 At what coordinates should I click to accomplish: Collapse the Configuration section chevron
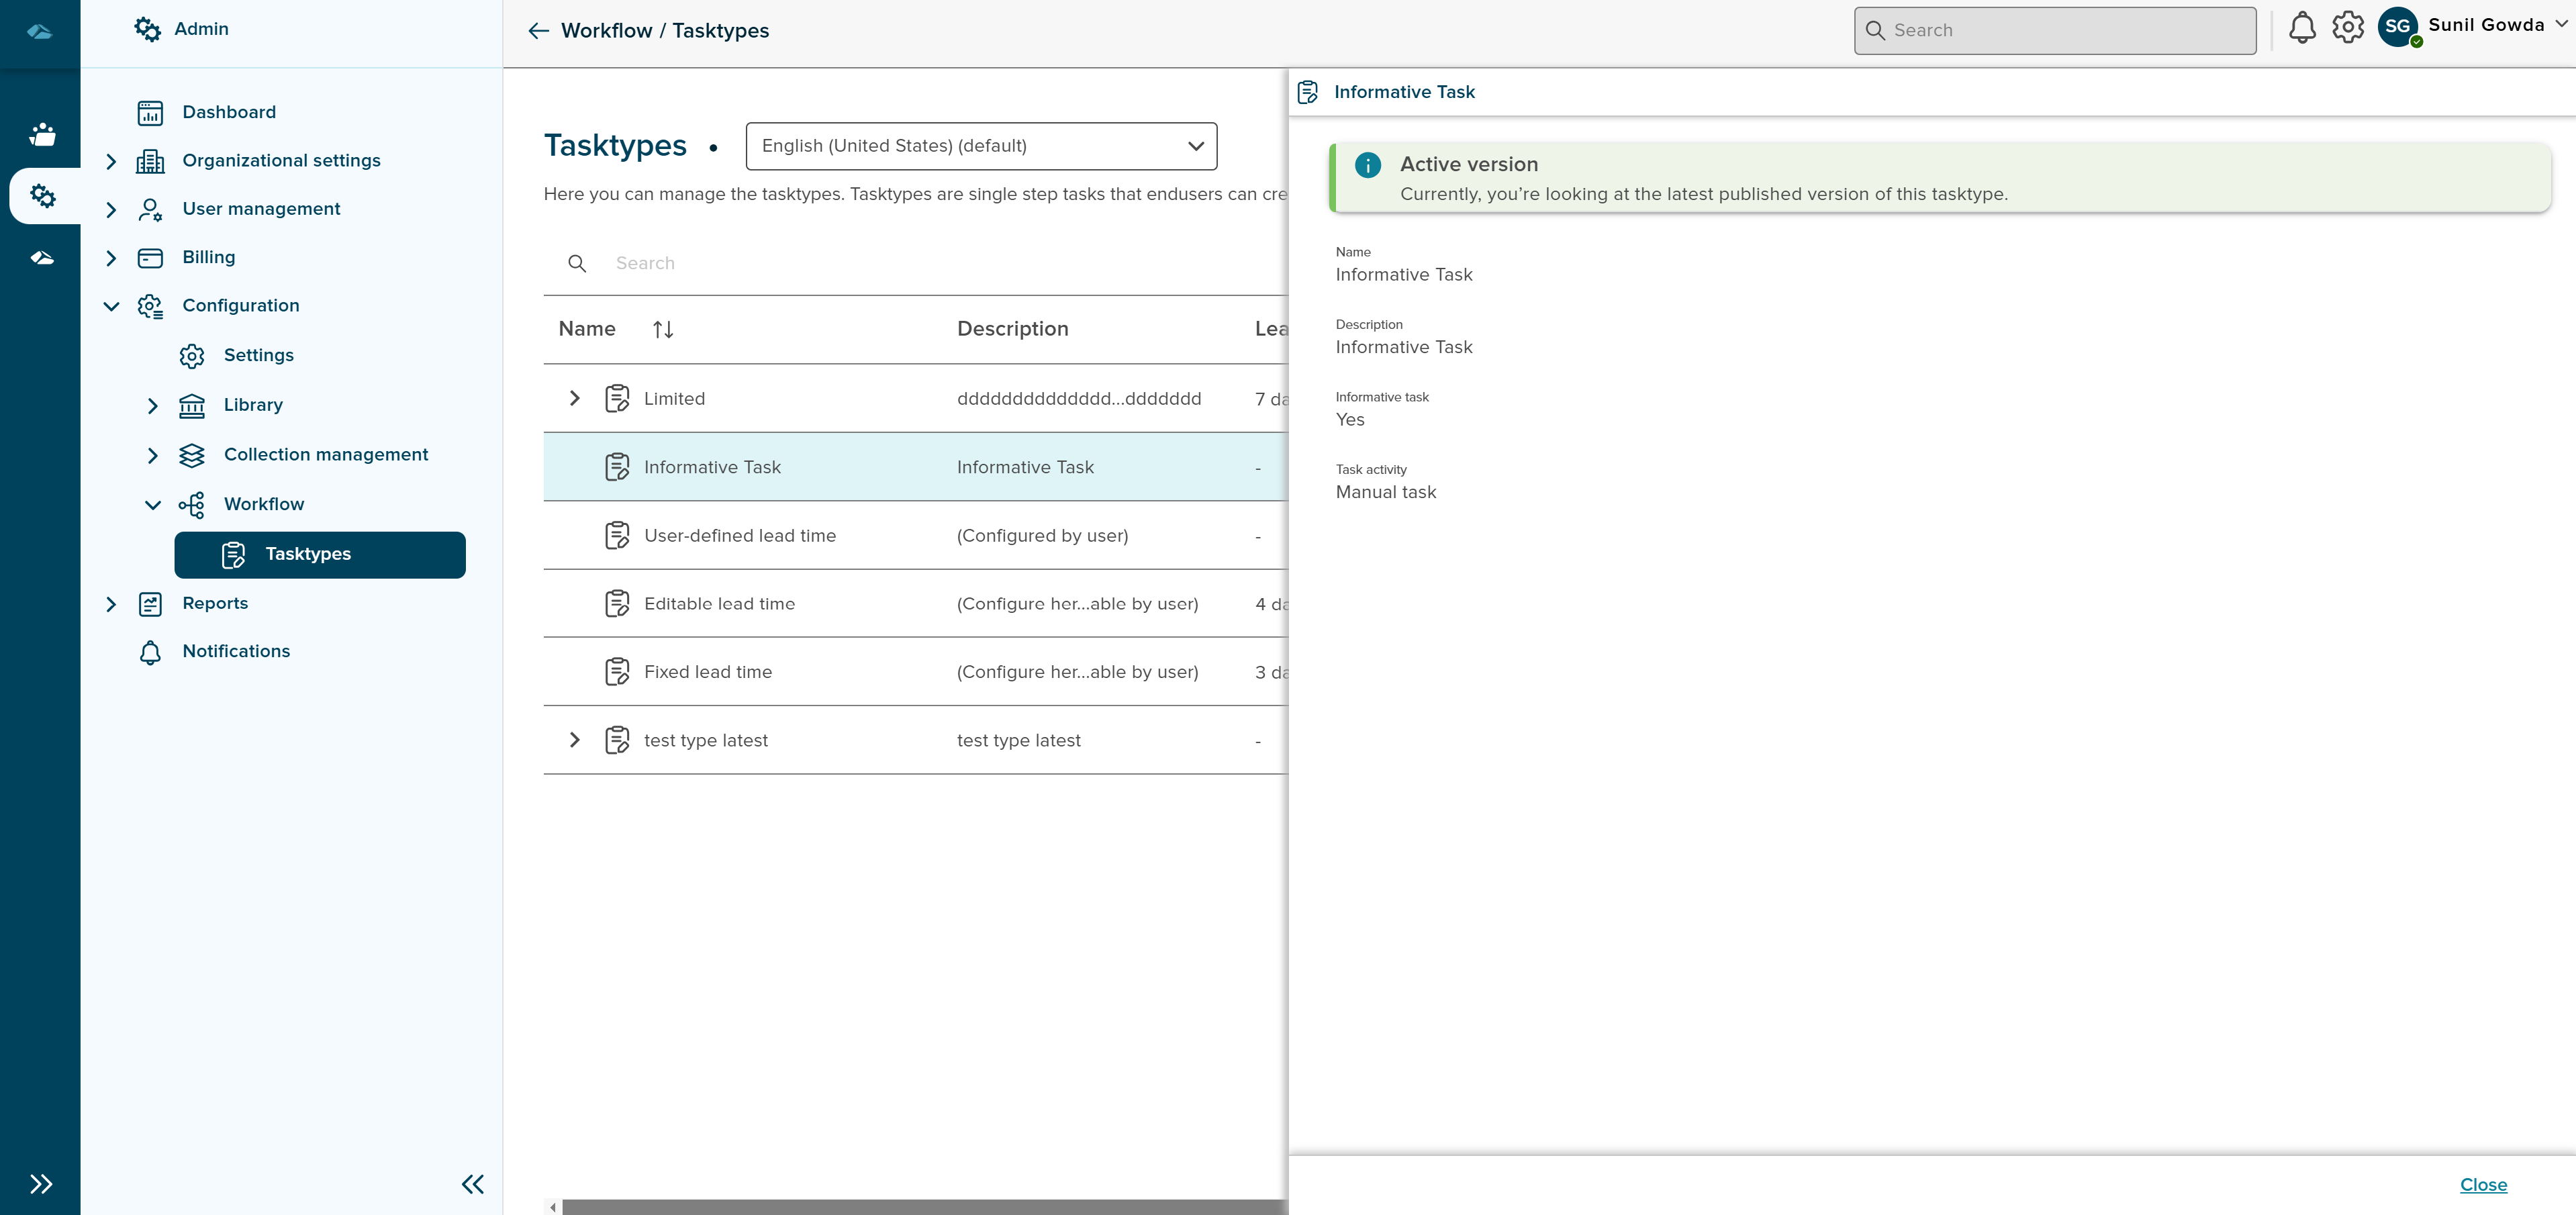(x=111, y=306)
